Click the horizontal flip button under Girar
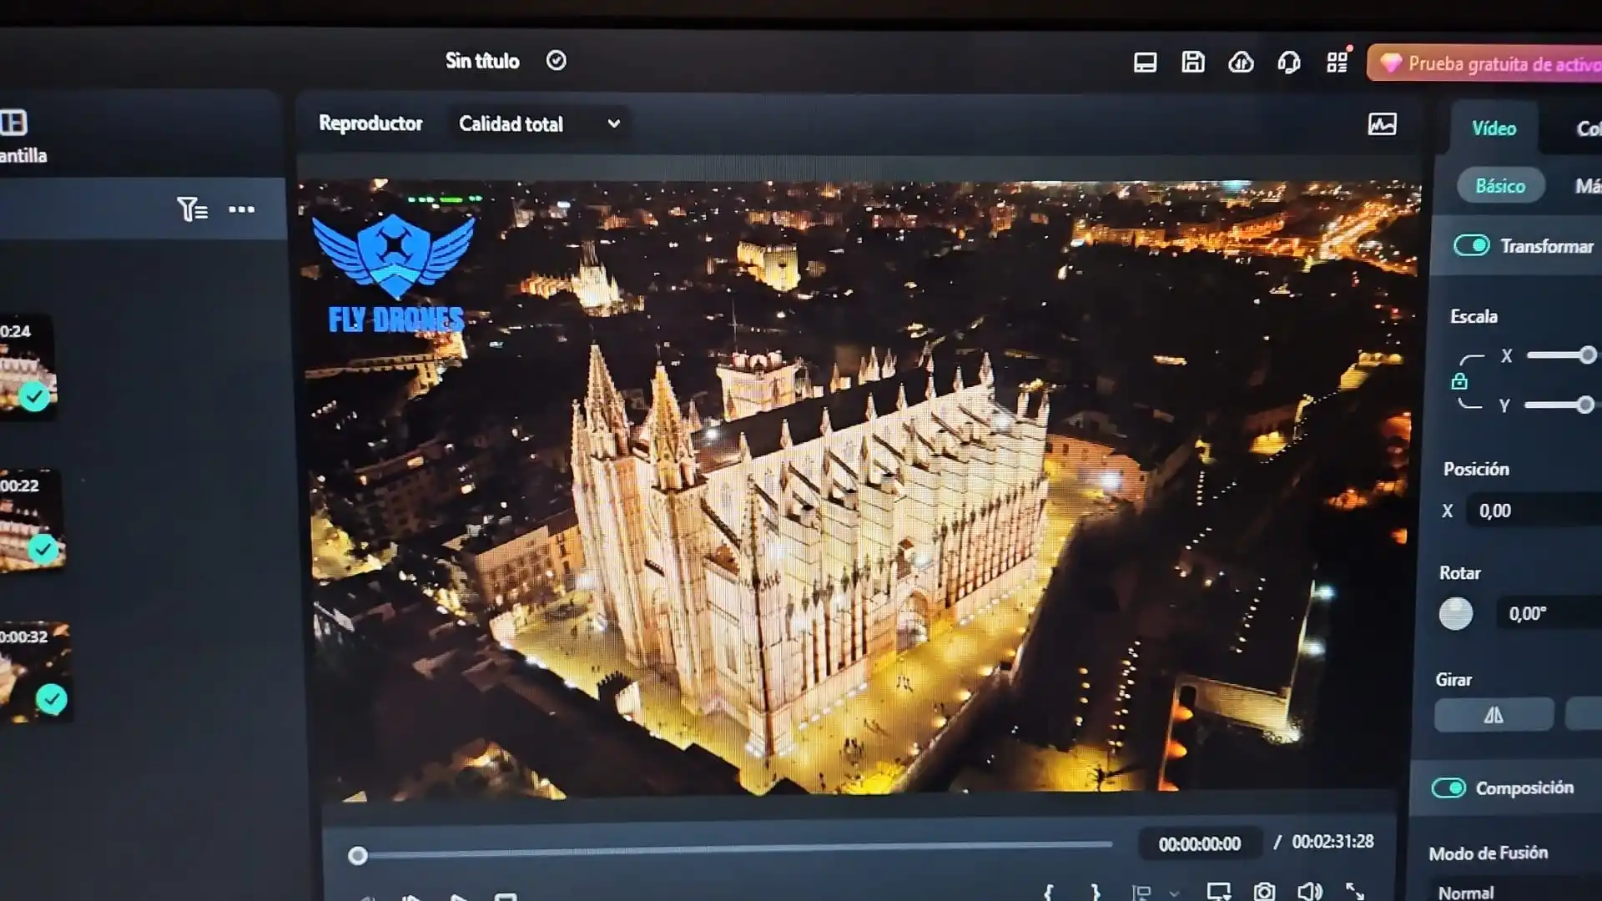 pyautogui.click(x=1493, y=715)
